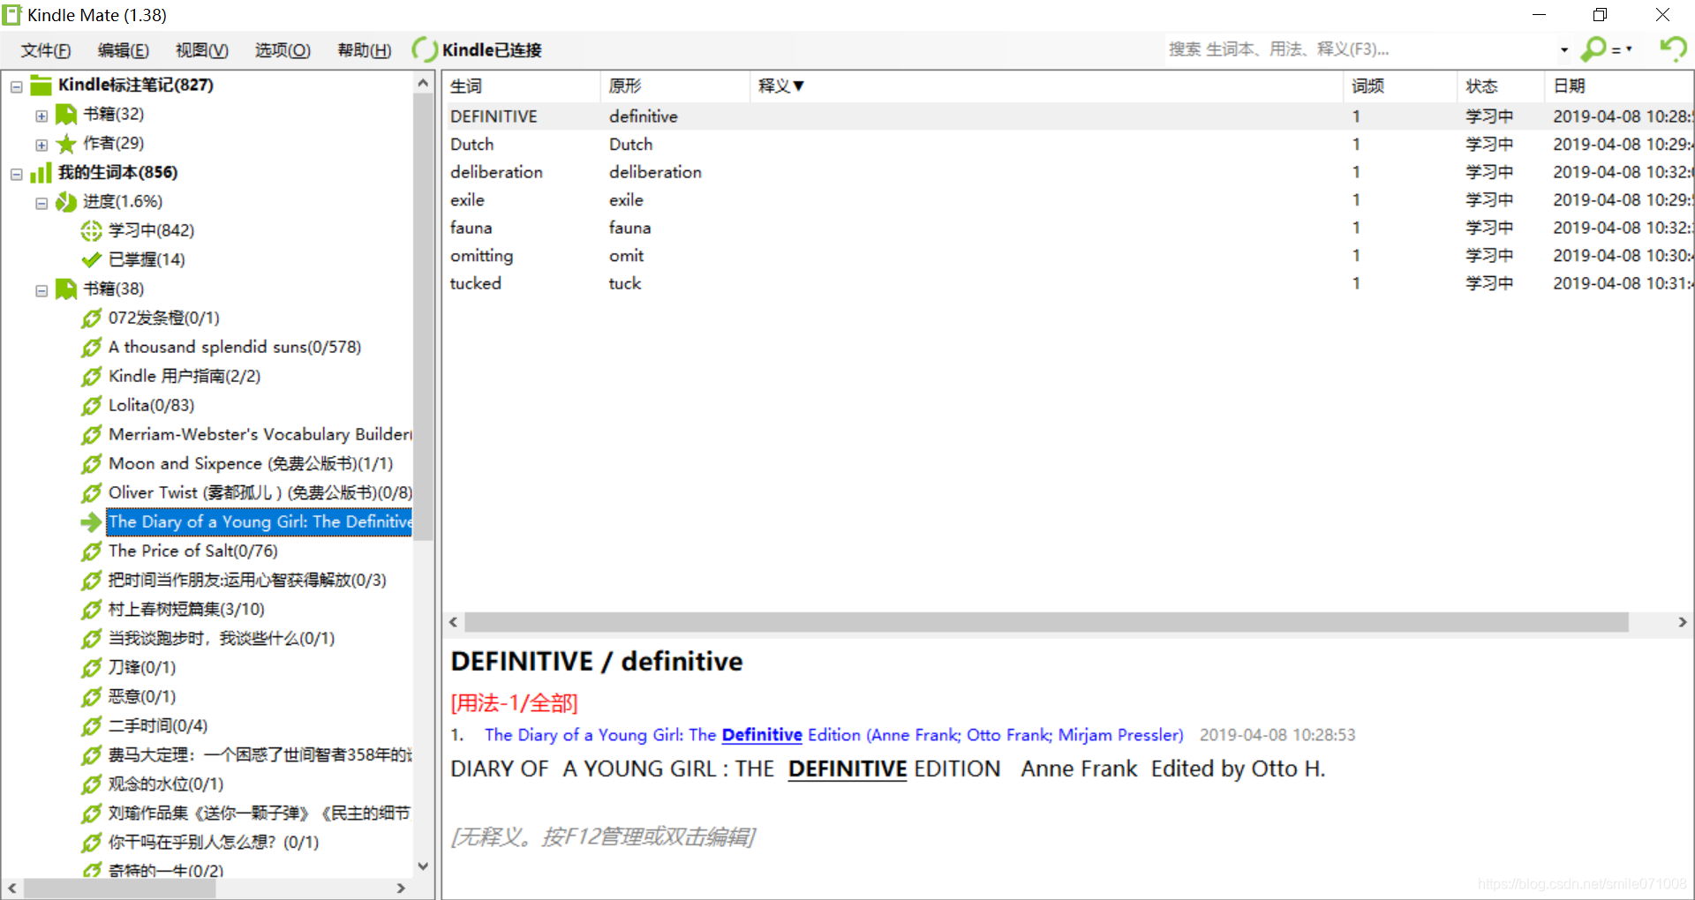Click the 学习中(842) icon

91,230
